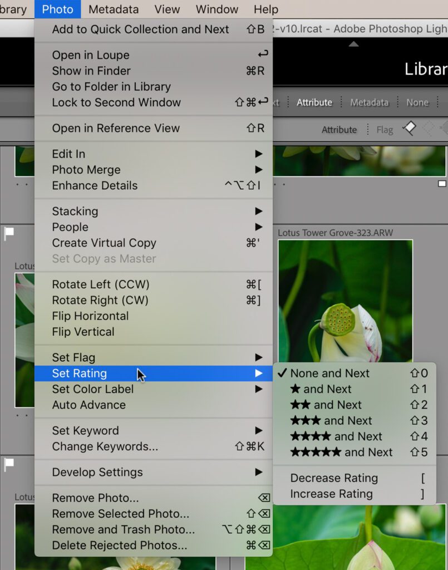
Task: Click Decrease Rating
Action: click(334, 478)
